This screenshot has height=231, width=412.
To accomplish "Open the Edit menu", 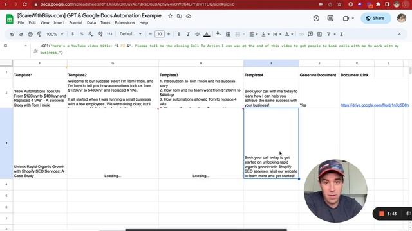I will [x=32, y=23].
